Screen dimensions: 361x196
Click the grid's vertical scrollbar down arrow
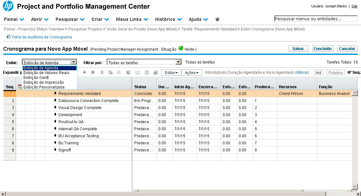point(355,187)
